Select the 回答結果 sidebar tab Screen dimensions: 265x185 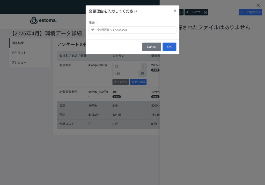tap(18, 43)
